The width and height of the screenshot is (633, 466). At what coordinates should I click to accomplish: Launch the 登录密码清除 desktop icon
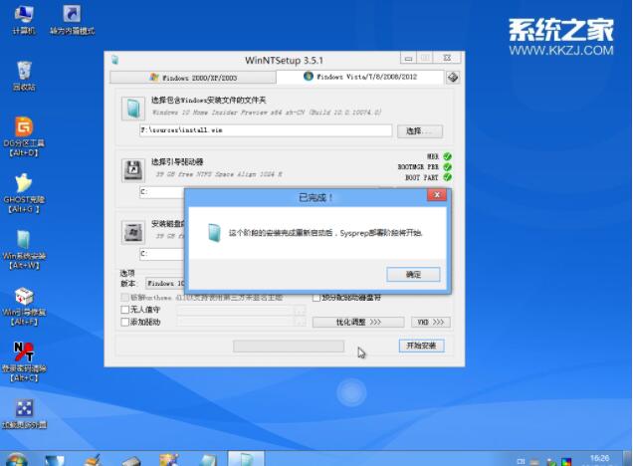(24, 353)
